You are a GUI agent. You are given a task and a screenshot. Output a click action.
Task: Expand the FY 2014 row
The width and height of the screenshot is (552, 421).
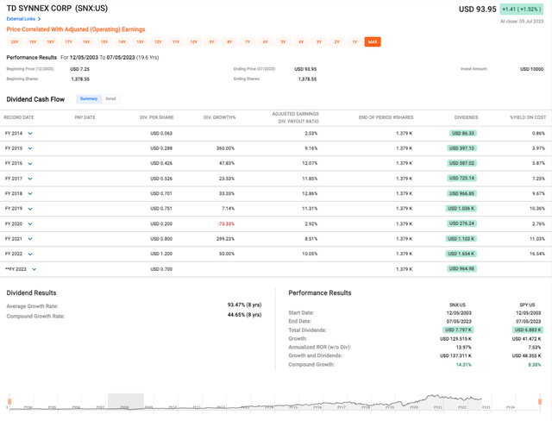[30, 134]
